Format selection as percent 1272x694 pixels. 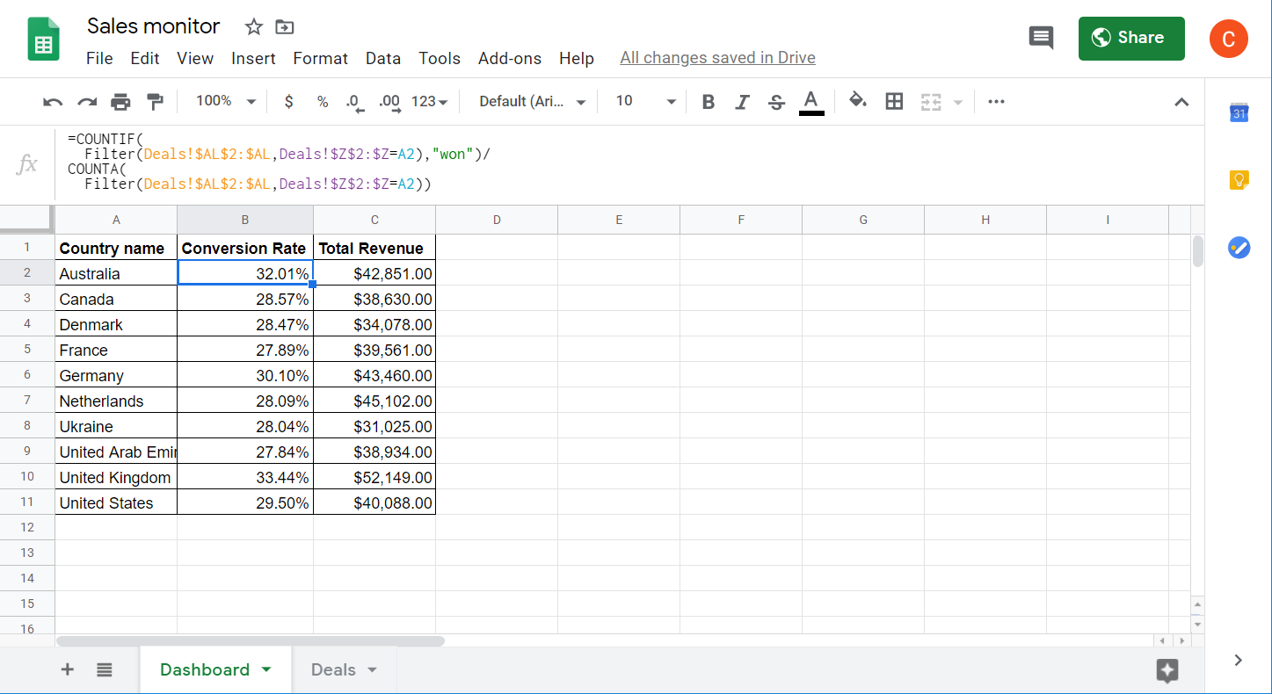tap(322, 101)
